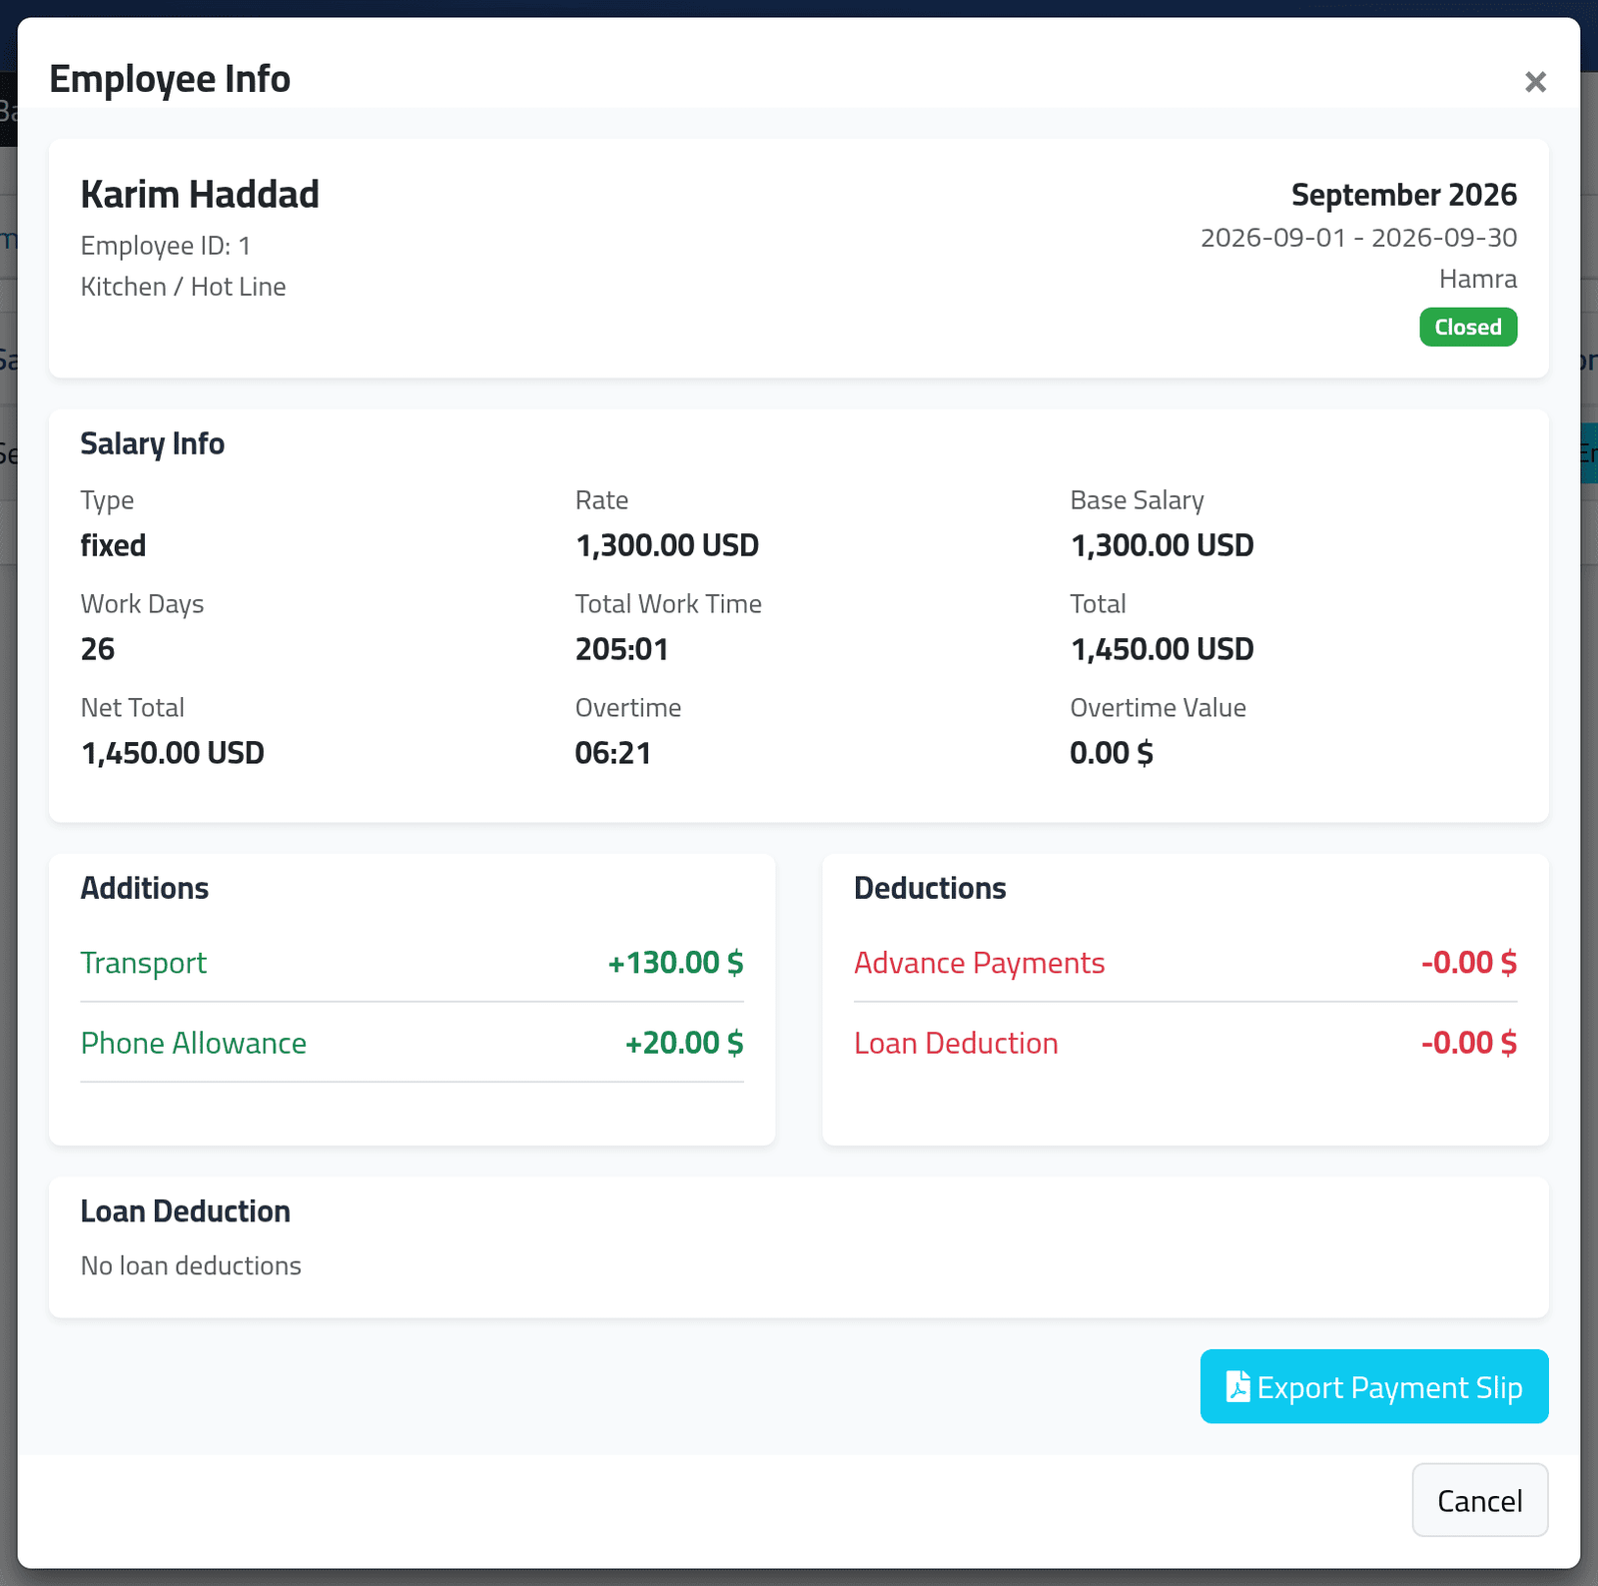Screen dimensions: 1598x1586
Task: Click the PDF icon on Export Payment Slip
Action: (x=1237, y=1386)
